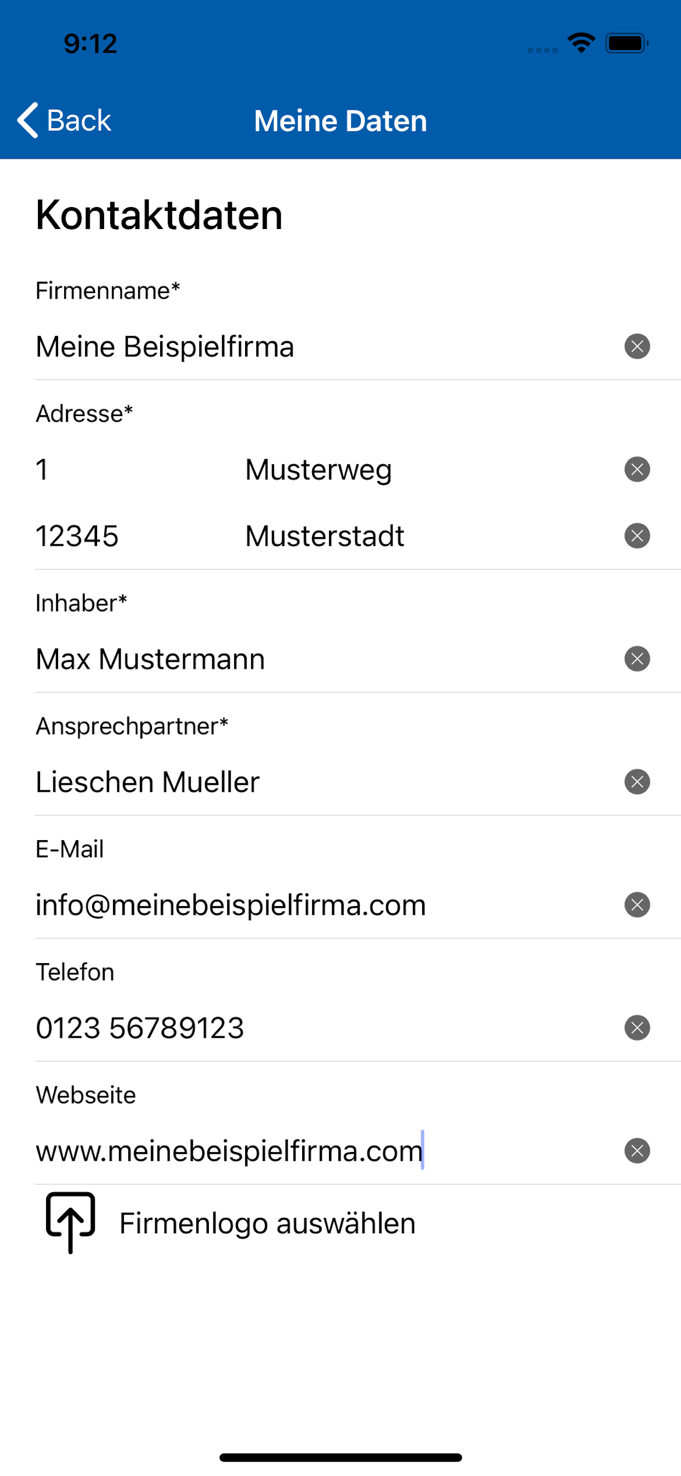The image size is (681, 1476).
Task: Tap the upload icon for the company logo
Action: (x=70, y=1223)
